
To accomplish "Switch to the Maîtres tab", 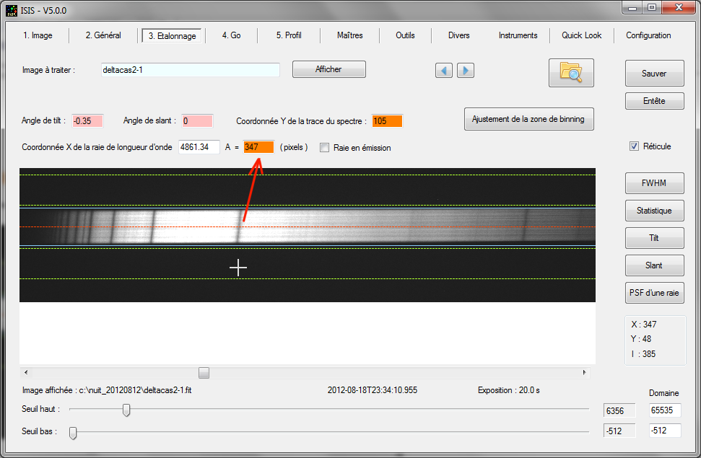I will 349,35.
